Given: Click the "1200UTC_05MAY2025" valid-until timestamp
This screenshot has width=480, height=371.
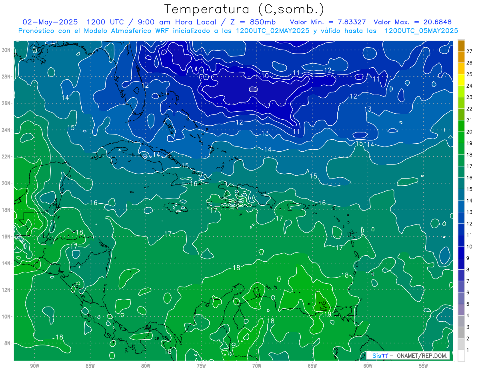Looking at the screenshot, I should click(421, 30).
